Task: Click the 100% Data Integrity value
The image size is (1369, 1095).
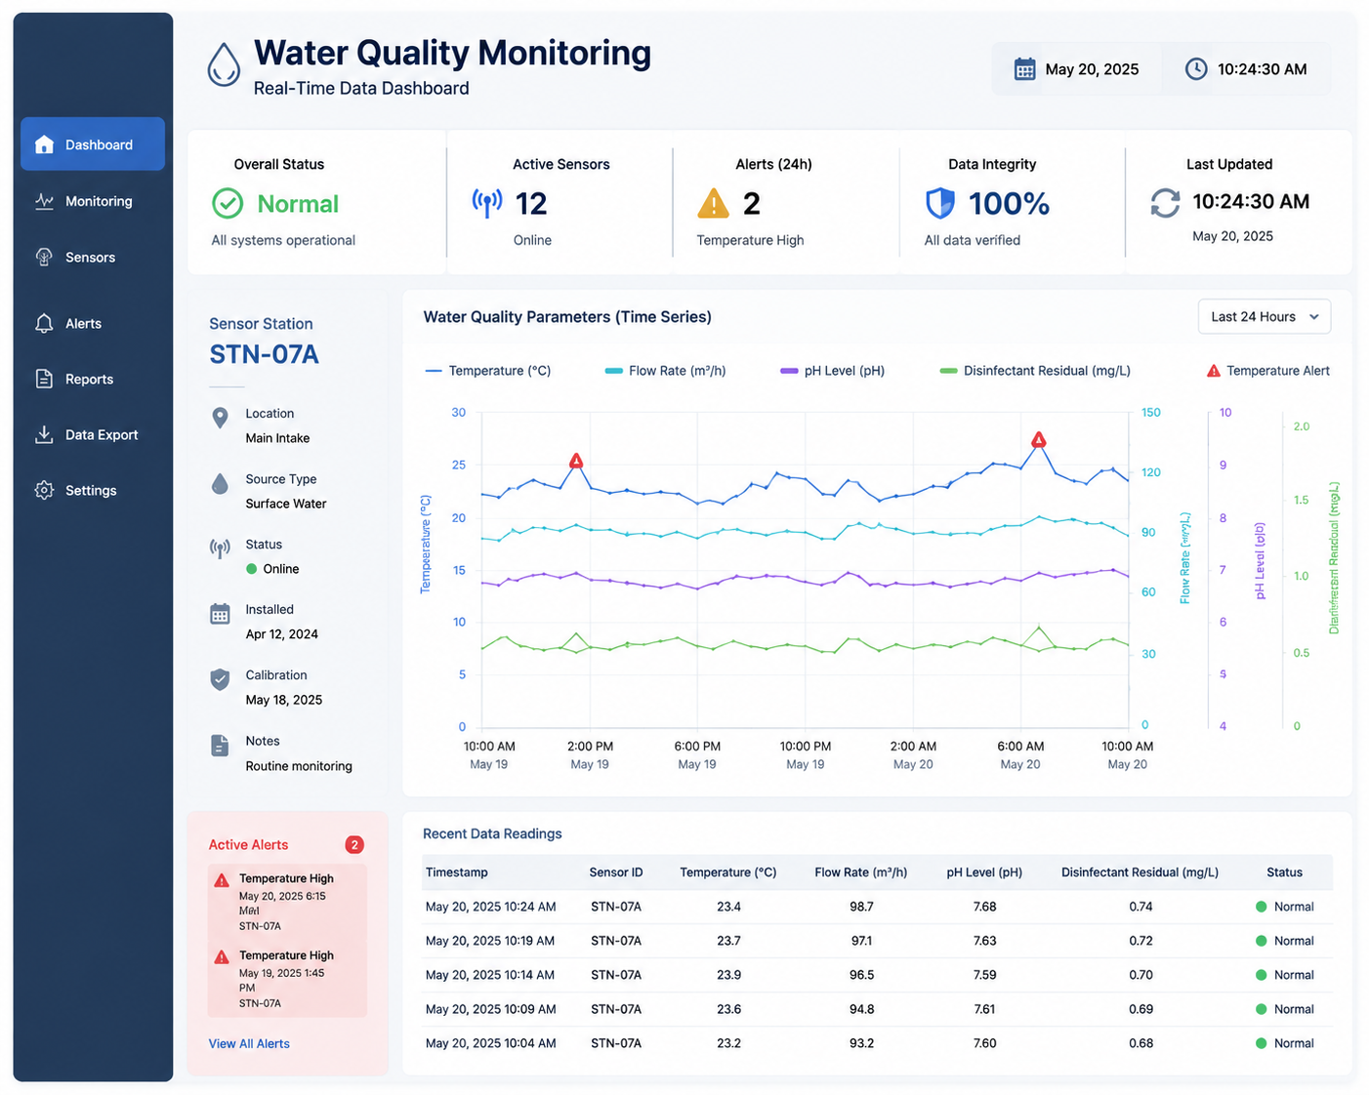Action: [x=1009, y=203]
